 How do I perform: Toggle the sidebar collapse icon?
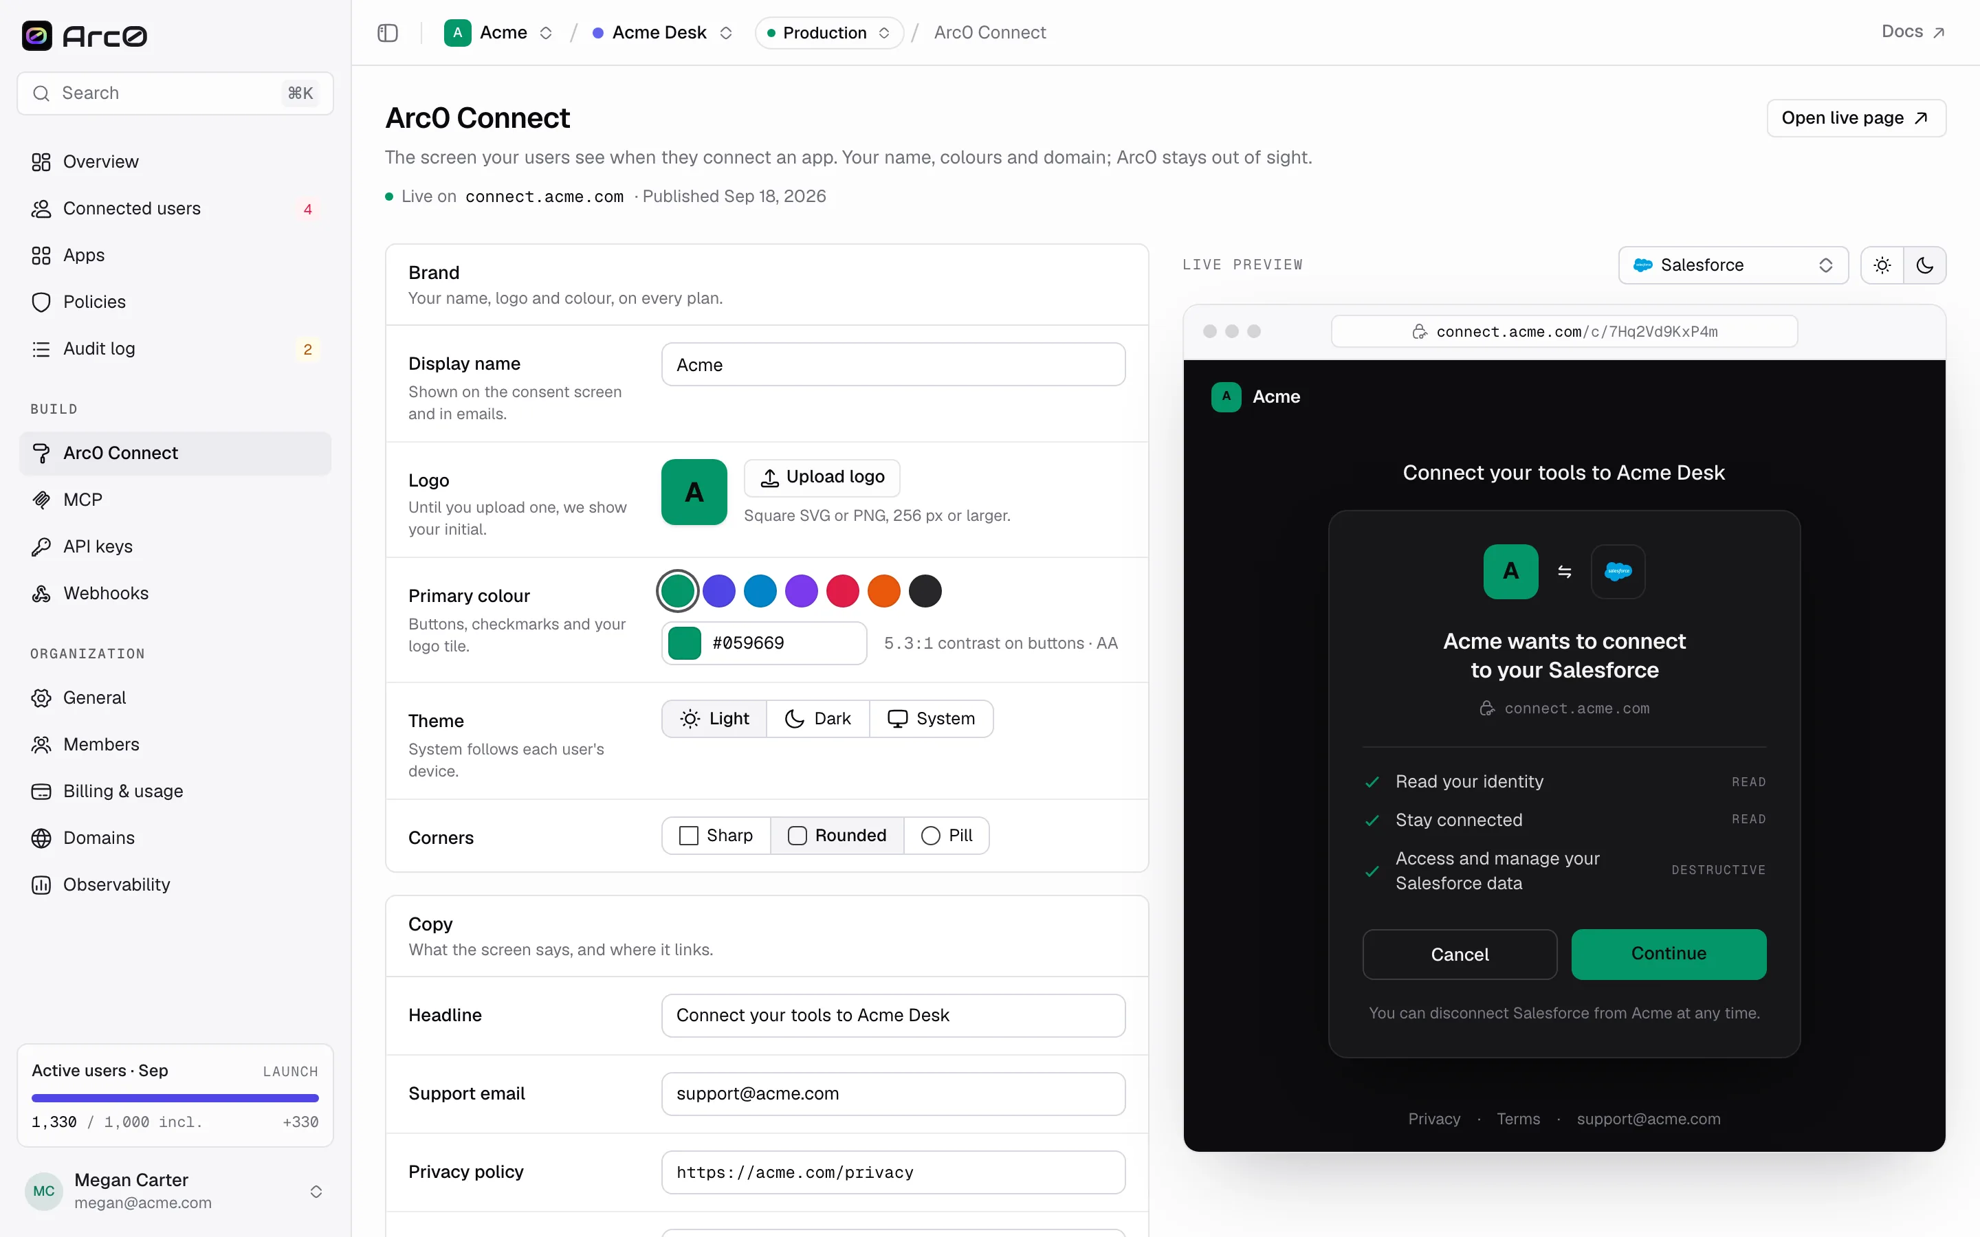point(388,33)
